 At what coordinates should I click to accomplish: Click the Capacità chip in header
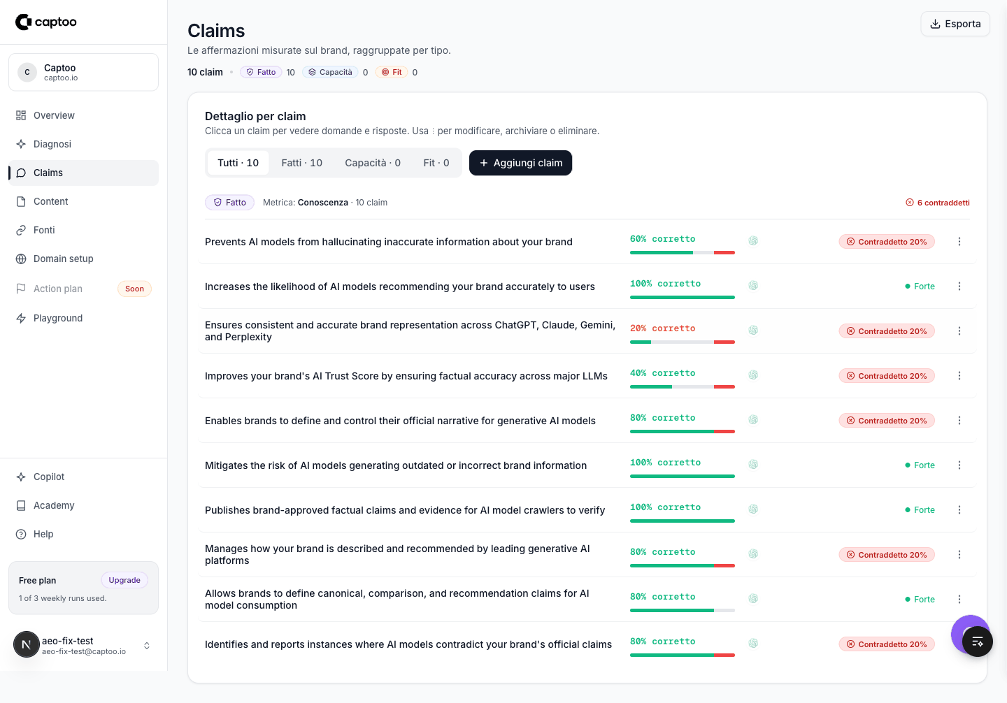pyautogui.click(x=330, y=72)
